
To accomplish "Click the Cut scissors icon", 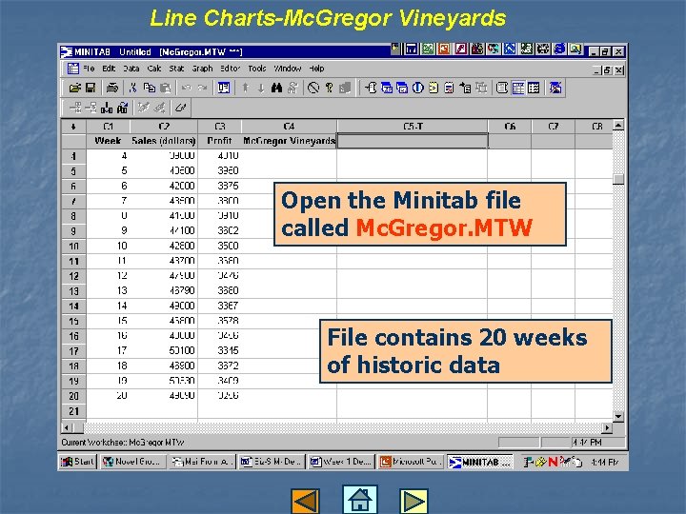I will click(x=133, y=88).
